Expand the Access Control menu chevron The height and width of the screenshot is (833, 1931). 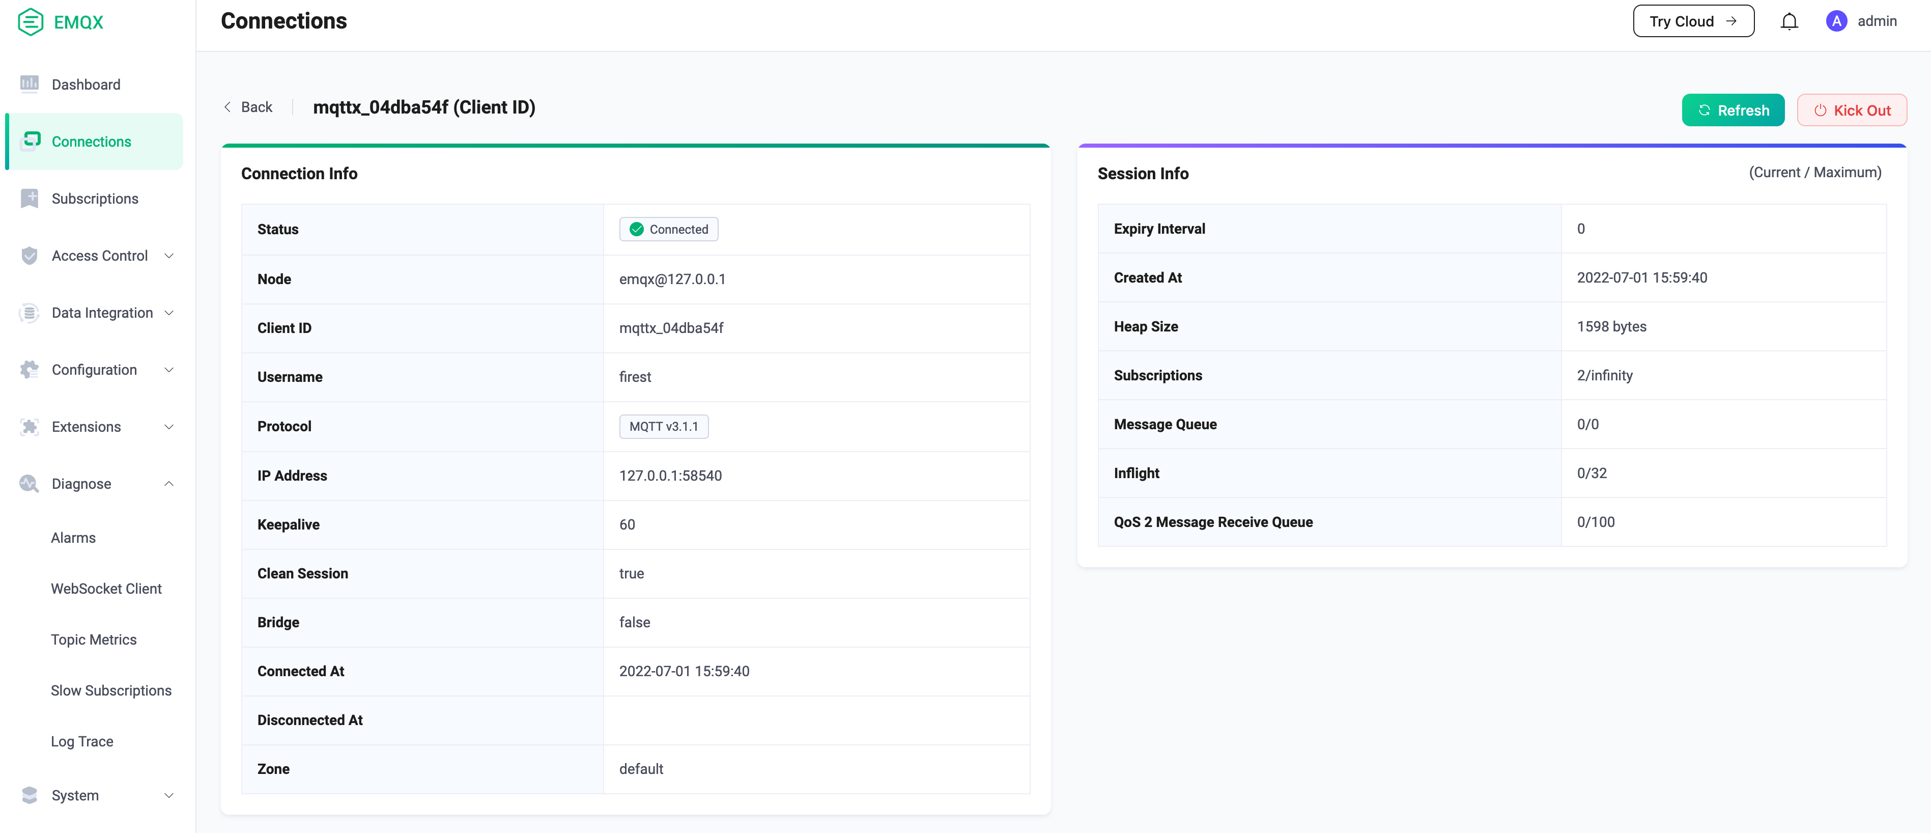(169, 256)
